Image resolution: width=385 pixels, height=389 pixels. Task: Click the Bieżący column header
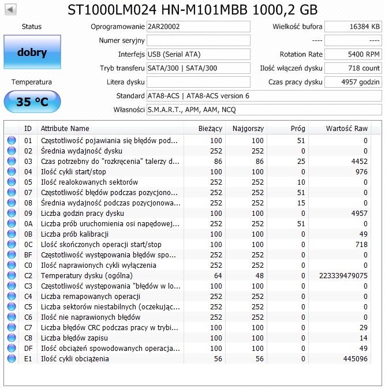(x=205, y=129)
